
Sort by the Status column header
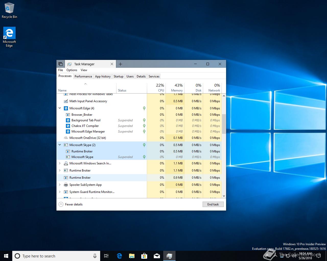point(132,88)
